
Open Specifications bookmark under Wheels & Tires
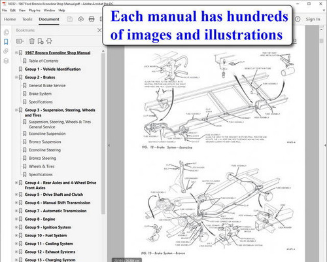(41, 175)
